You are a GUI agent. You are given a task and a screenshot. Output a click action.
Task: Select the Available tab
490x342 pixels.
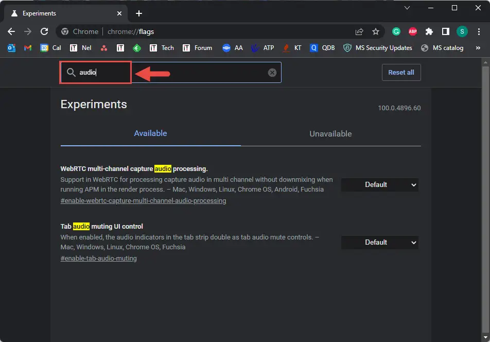pyautogui.click(x=151, y=133)
